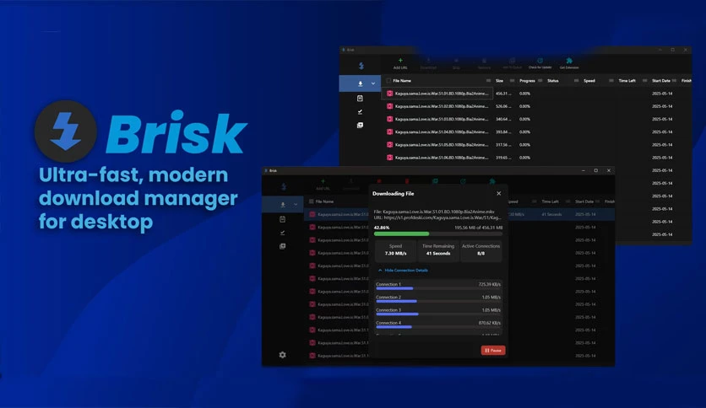
Task: Open the clipboard icon view in the back window sidebar
Action: click(360, 98)
